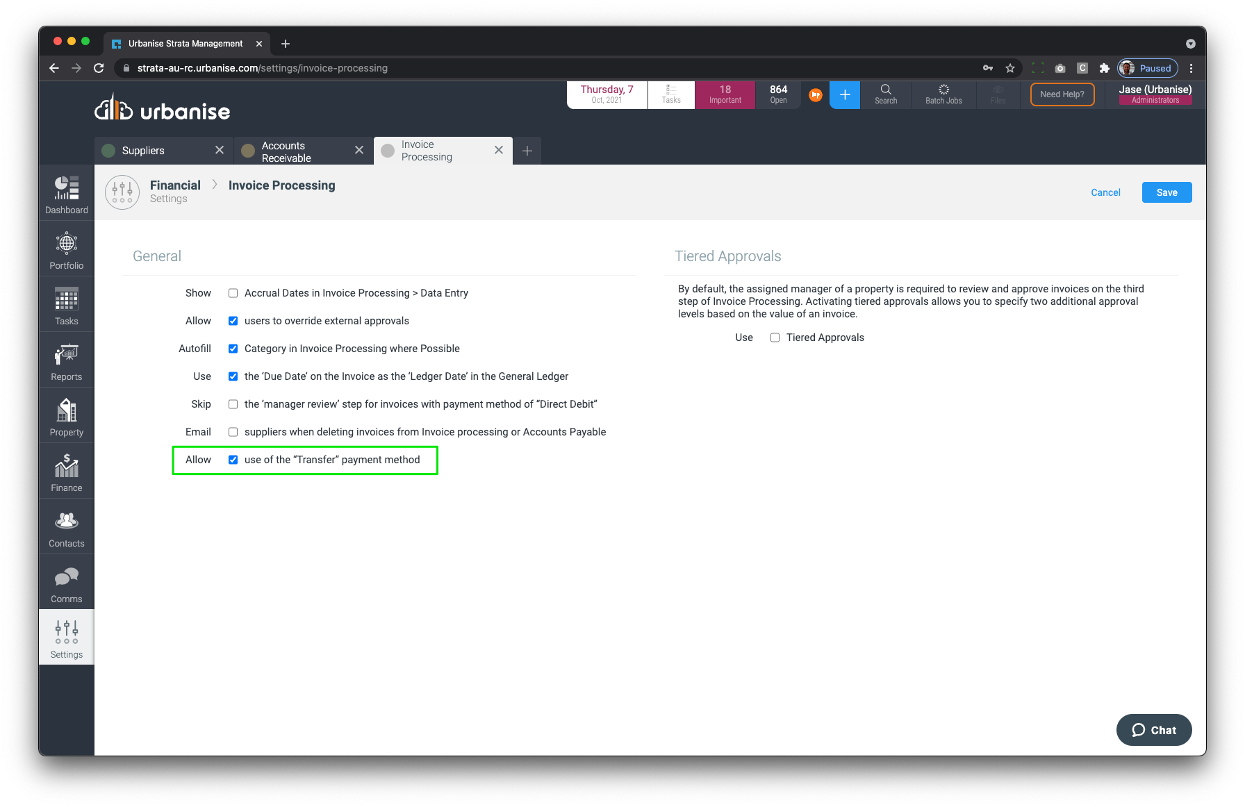This screenshot has width=1245, height=807.
Task: Open the Dashboard sidebar icon
Action: pos(67,194)
